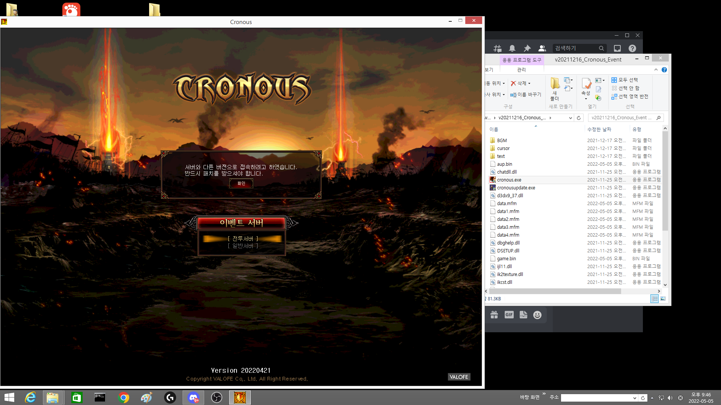Switch to 관리 ribbon tab

(x=522, y=70)
